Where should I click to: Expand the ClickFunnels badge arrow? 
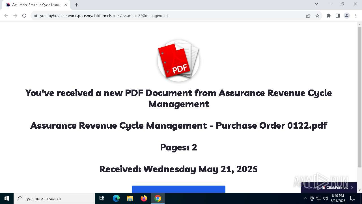pyautogui.click(x=352, y=188)
